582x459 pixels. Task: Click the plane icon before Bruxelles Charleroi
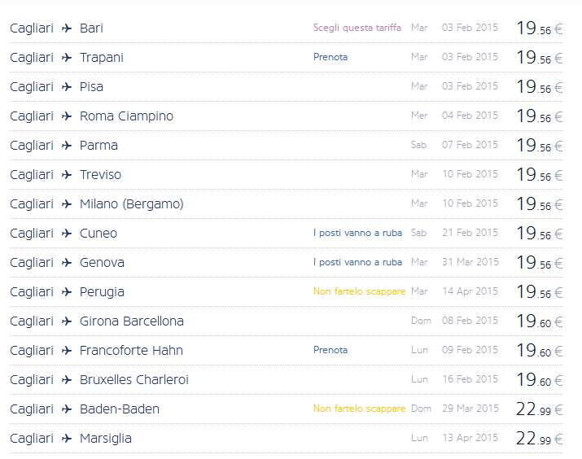pos(67,380)
